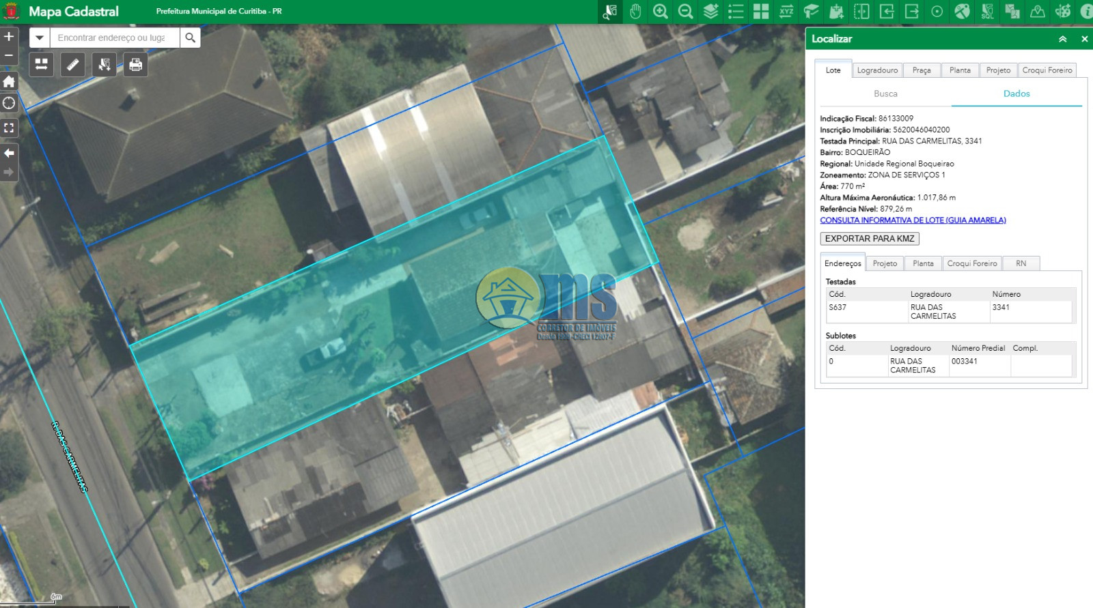Click the Localizar tool icon in the top toolbar

pyautogui.click(x=609, y=12)
